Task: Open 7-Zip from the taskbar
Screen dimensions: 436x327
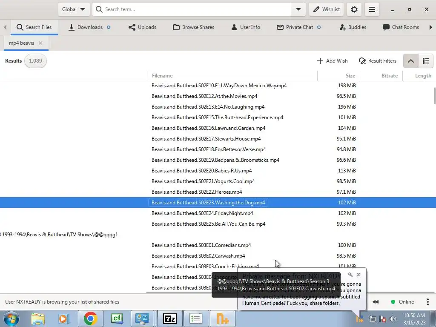Action: point(169,318)
